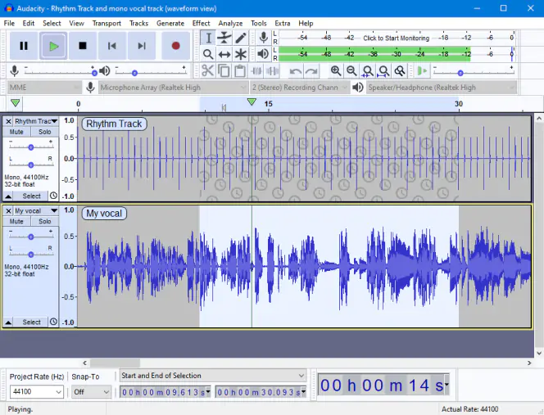The height and width of the screenshot is (415, 544).
Task: Redo the last undone action
Action: pyautogui.click(x=311, y=71)
